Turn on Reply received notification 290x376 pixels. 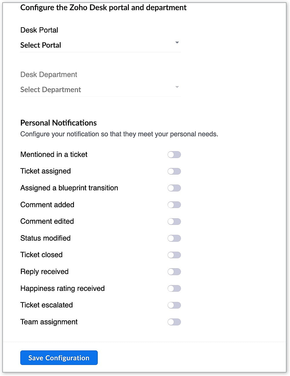point(174,272)
